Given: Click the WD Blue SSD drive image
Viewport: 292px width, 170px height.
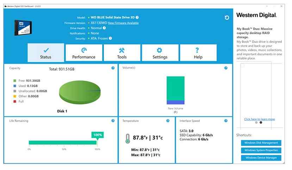Looking at the screenshot, I should click(23, 28).
